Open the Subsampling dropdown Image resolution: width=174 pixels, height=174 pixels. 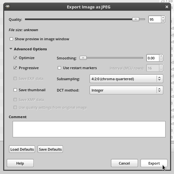point(126,79)
